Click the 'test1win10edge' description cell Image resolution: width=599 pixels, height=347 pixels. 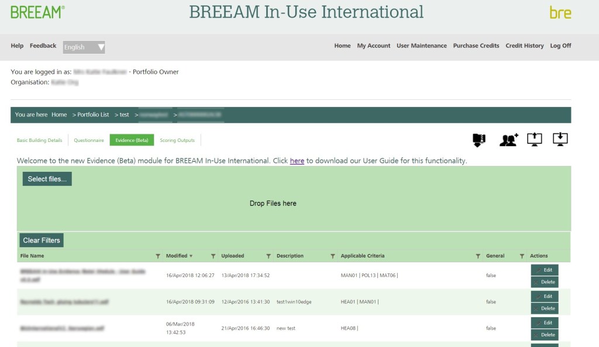click(x=294, y=301)
